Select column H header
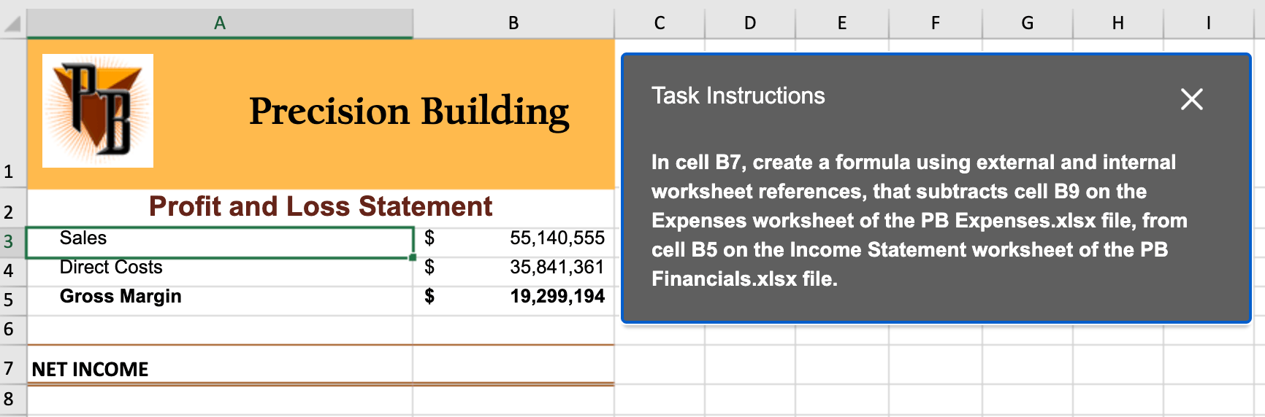The width and height of the screenshot is (1265, 417). (1118, 23)
